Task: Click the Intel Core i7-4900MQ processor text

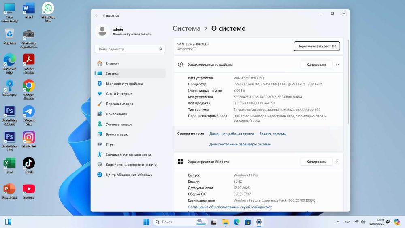Action: [x=278, y=84]
